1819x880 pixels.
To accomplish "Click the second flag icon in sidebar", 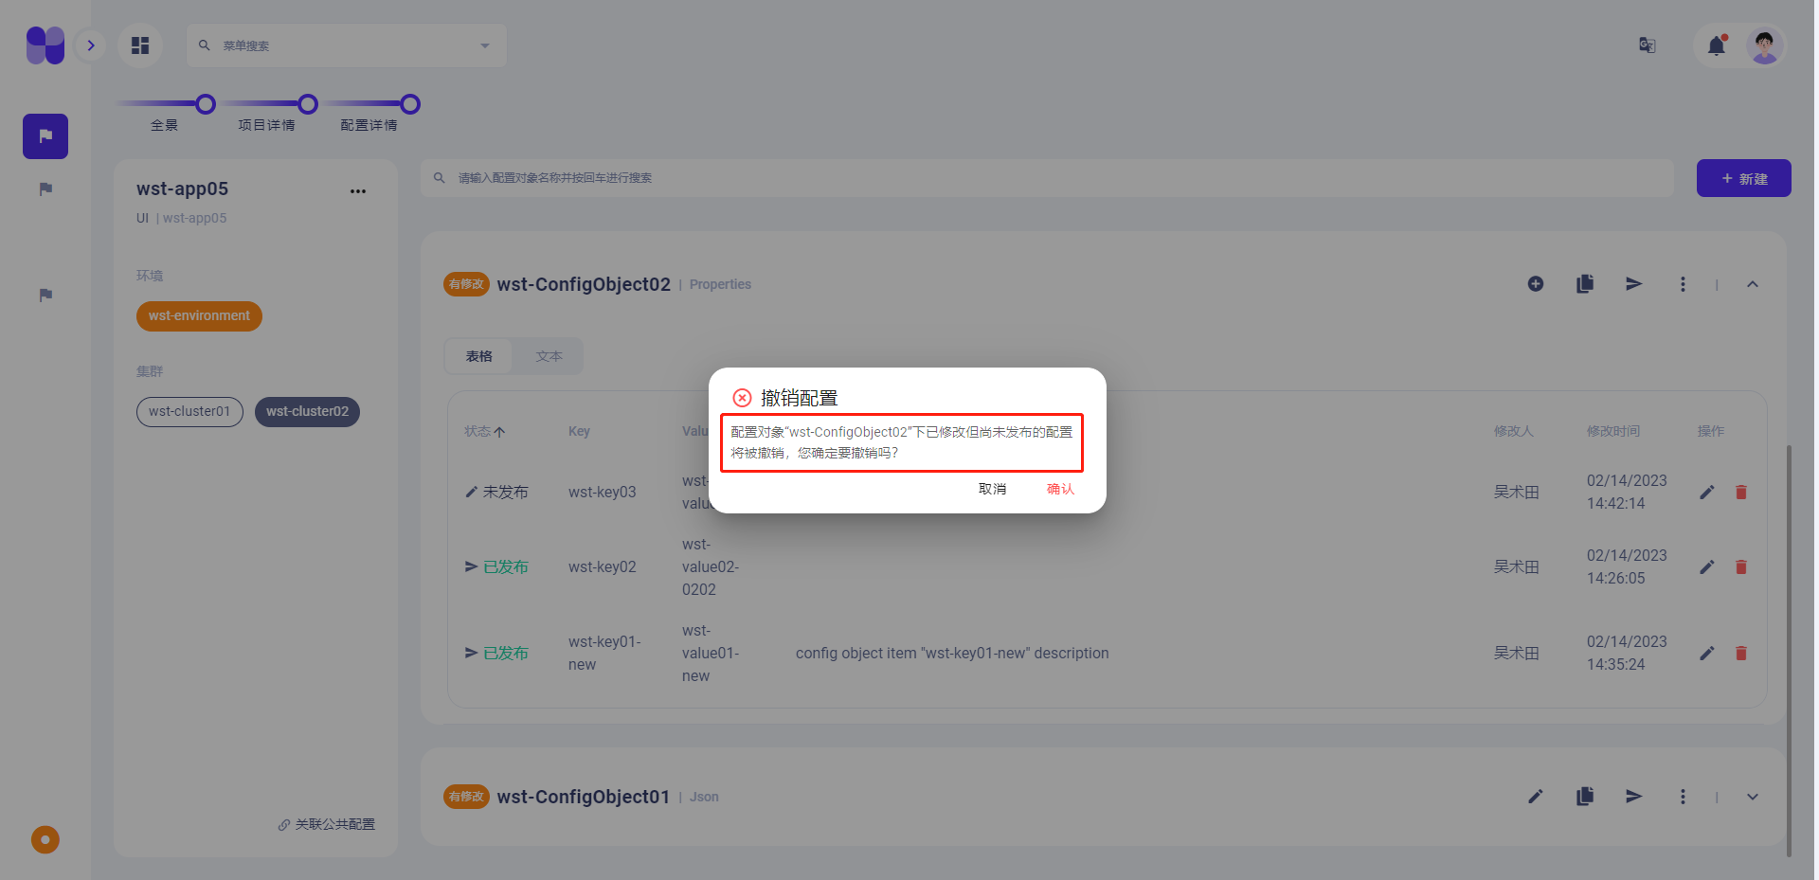I will point(45,189).
